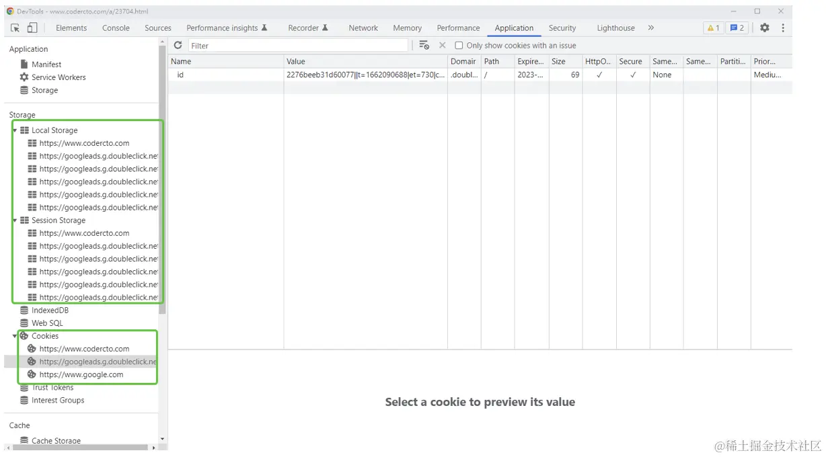
Task: Sort by the Expires column header
Action: pyautogui.click(x=531, y=61)
